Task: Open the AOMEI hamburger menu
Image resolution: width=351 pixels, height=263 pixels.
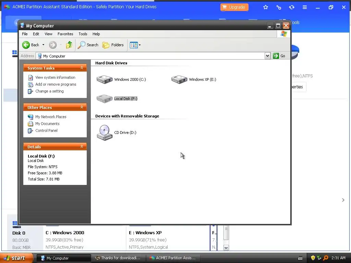Action: pos(305,8)
